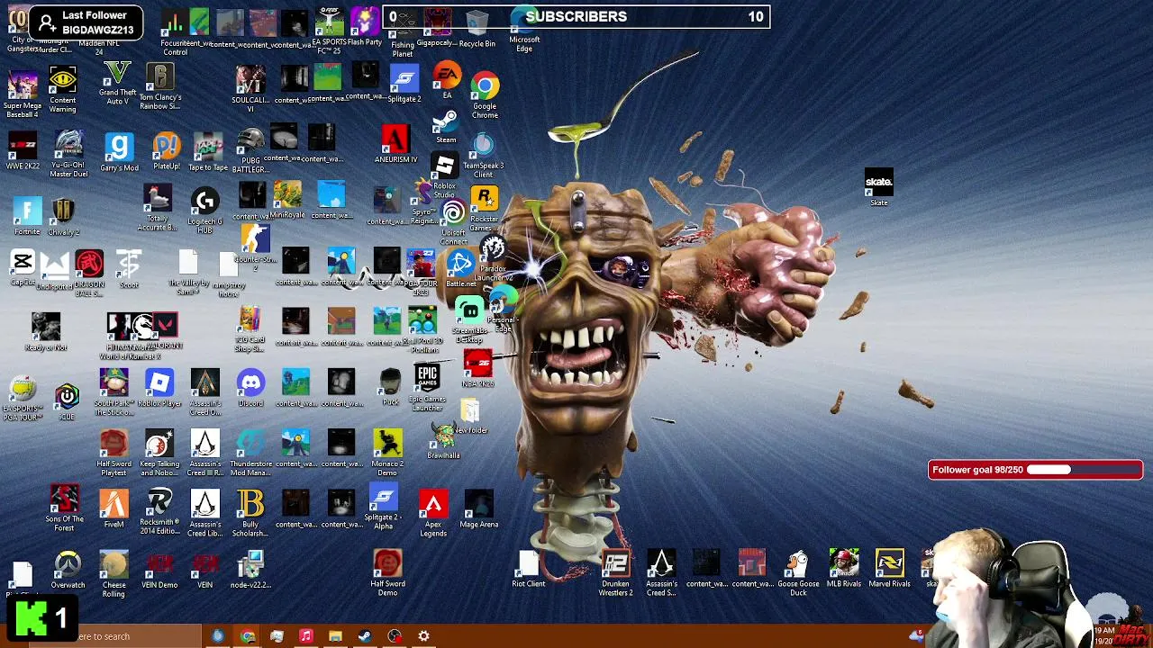Select the Chivalry 2 icon

pos(63,216)
